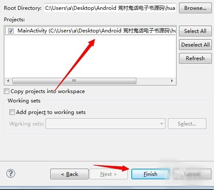Uncheck the MainActivity project checkbox
Screen dimensions: 214x190
(x=11, y=31)
